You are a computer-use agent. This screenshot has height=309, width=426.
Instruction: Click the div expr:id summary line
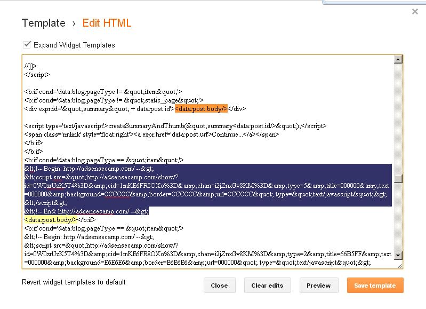135,109
